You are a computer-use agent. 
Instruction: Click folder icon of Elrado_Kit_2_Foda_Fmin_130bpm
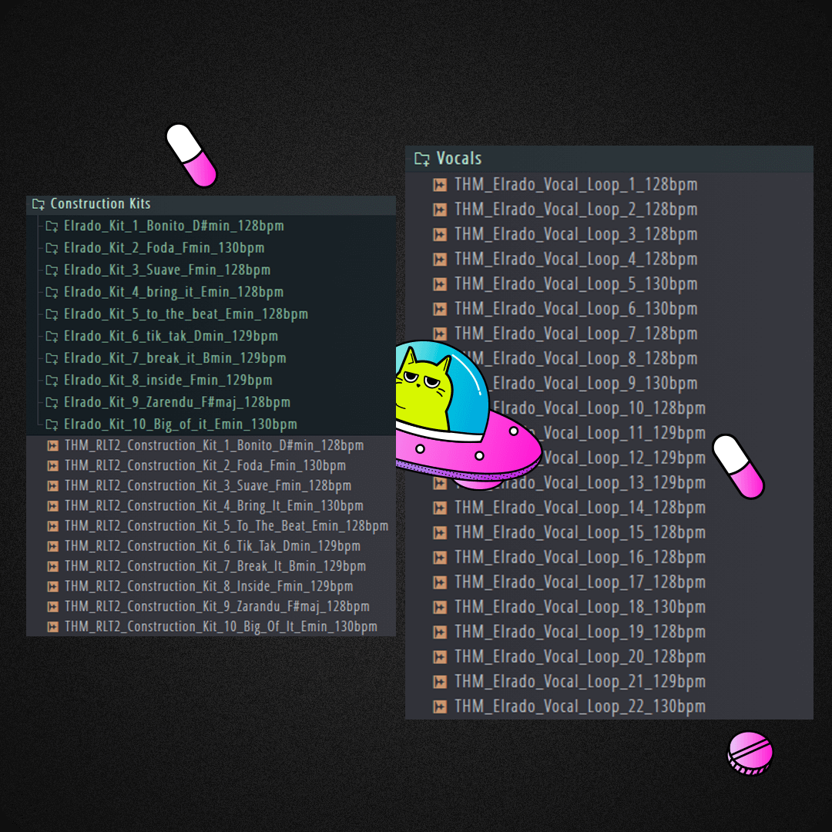coord(52,248)
